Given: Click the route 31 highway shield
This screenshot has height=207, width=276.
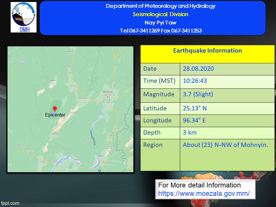Looking at the screenshot, I should pos(99,170).
